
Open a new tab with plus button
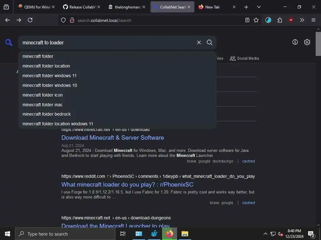(x=246, y=7)
